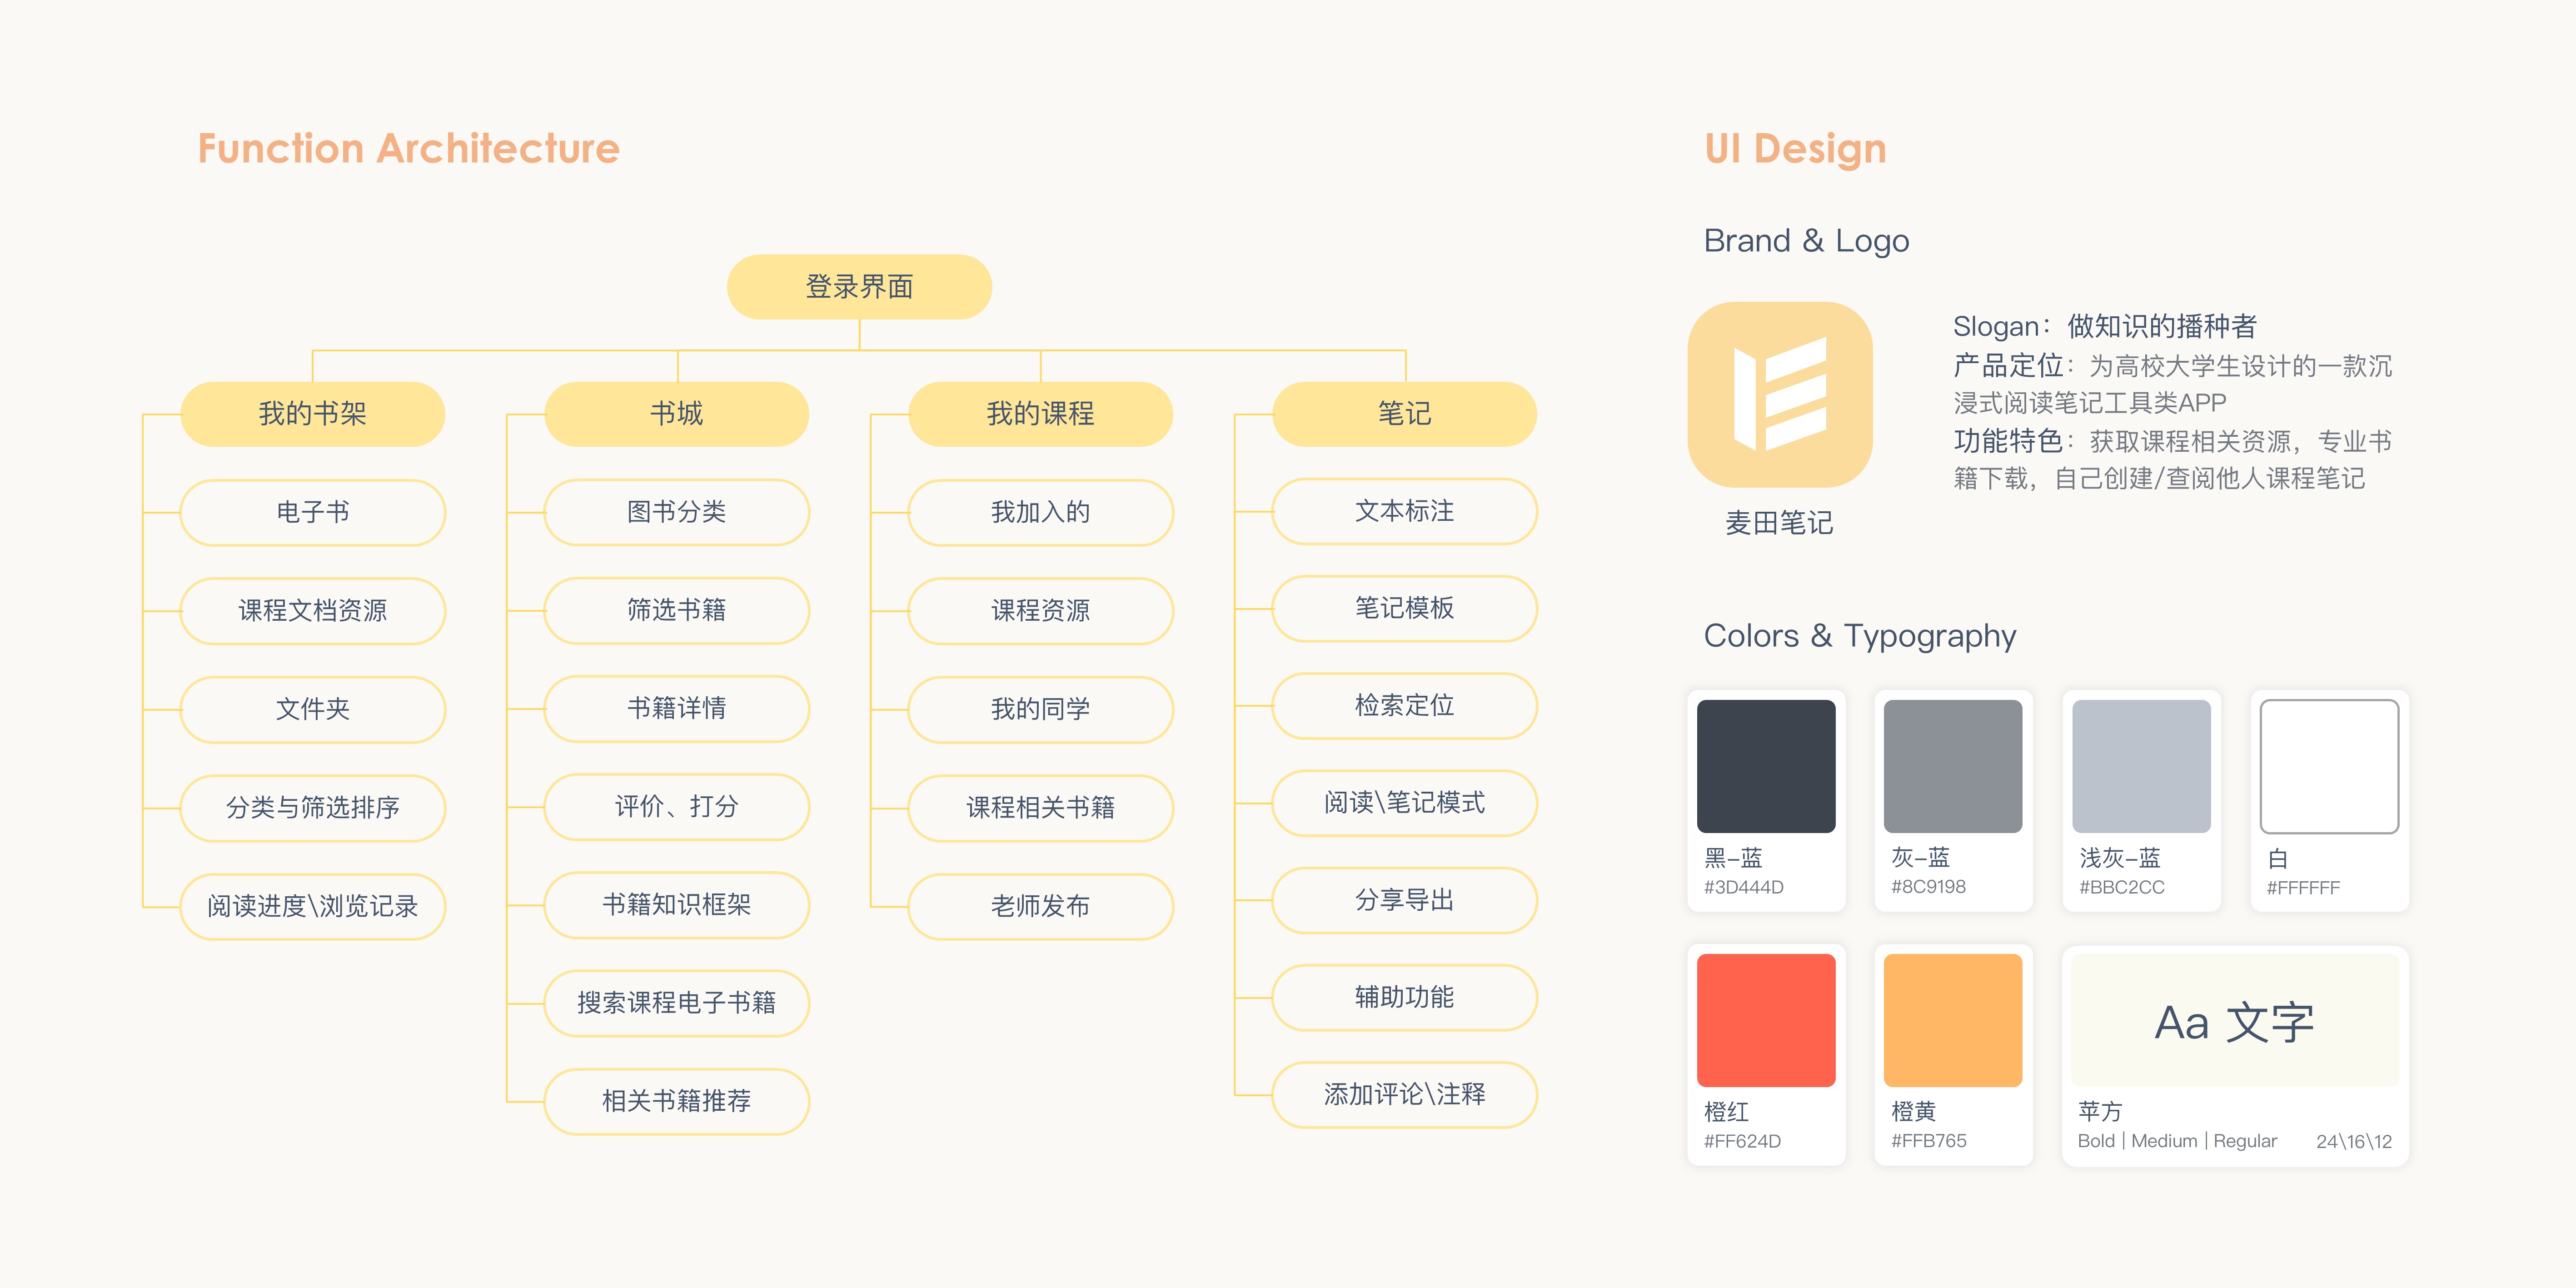Click the 相关书籍推荐 button
This screenshot has width=2576, height=1288.
pos(676,1101)
